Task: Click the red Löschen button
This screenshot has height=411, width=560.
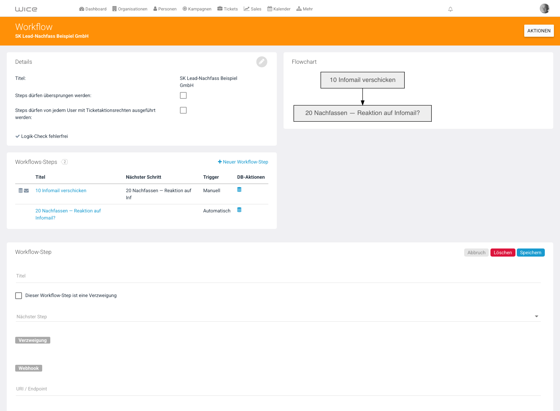Action: (x=503, y=253)
